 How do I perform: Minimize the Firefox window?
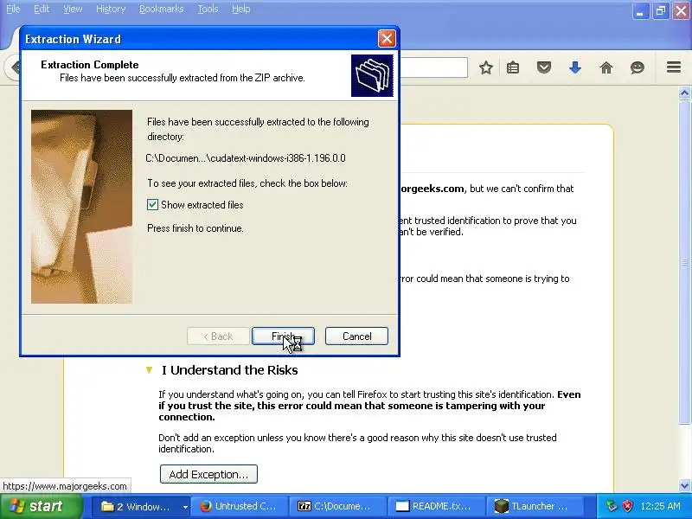pyautogui.click(x=640, y=11)
